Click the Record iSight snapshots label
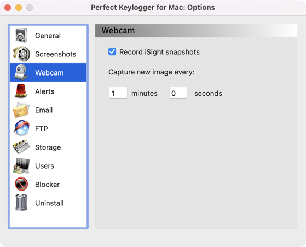 pos(159,52)
